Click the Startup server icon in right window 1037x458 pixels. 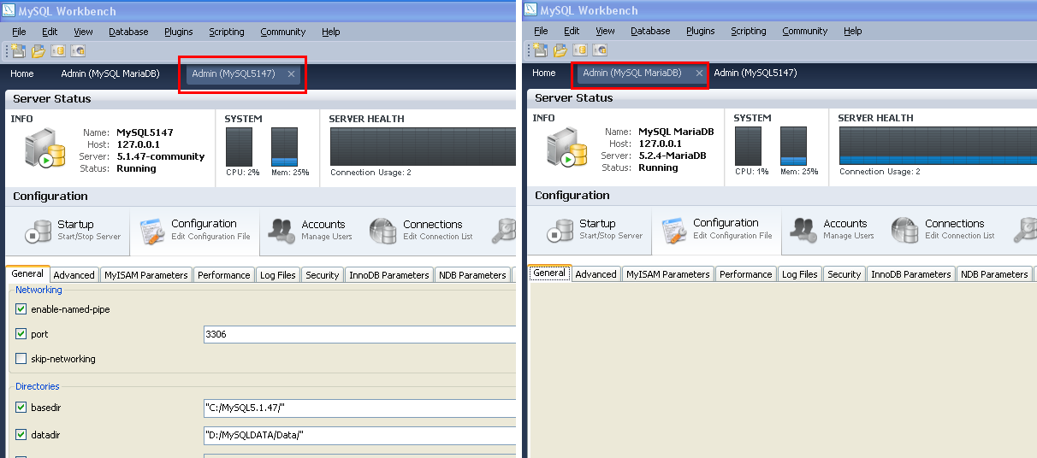point(560,230)
